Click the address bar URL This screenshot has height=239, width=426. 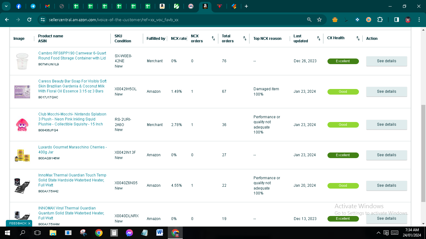(114, 20)
